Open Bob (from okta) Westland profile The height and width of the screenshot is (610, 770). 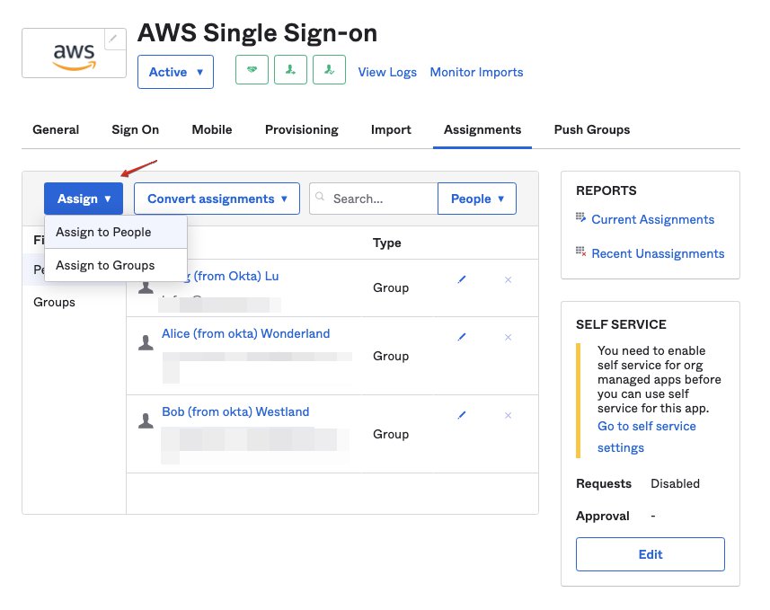(235, 411)
